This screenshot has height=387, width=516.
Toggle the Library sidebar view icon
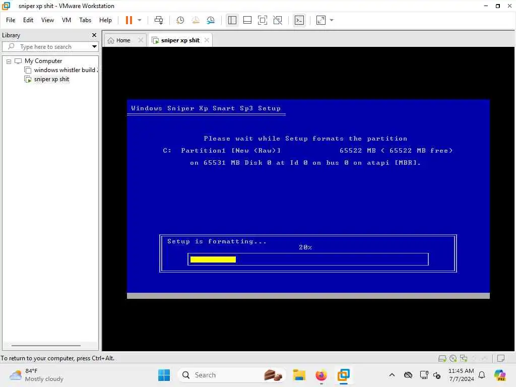232,20
